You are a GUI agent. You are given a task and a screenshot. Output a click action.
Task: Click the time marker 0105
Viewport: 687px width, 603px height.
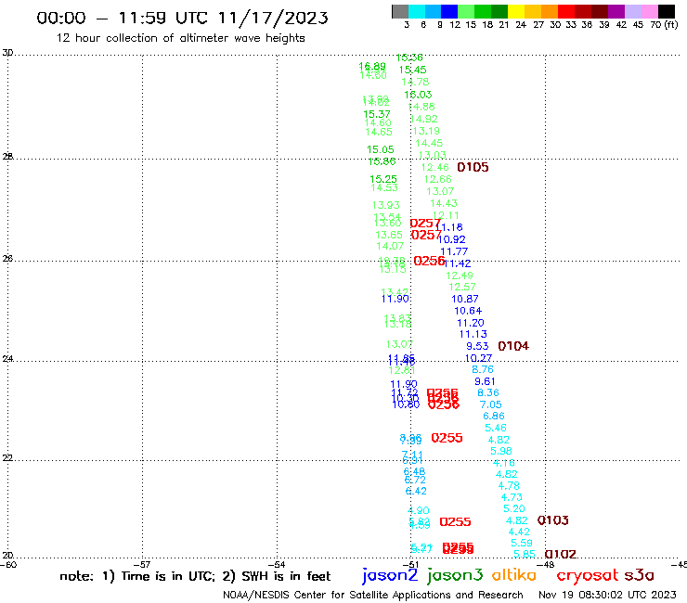tap(473, 167)
